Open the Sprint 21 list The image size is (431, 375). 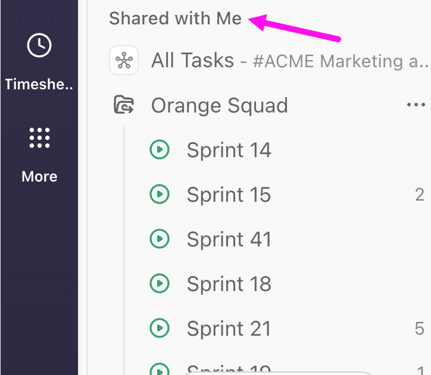[229, 328]
